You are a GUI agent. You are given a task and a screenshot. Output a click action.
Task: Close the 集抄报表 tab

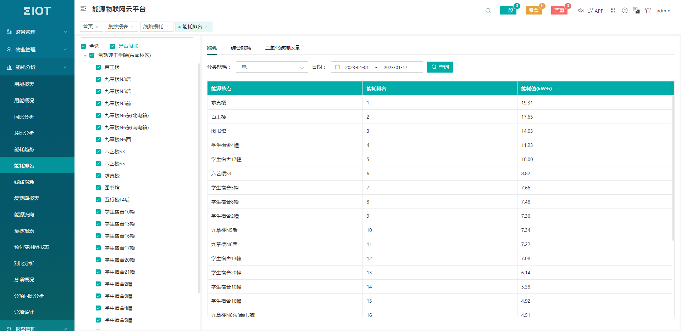[132, 27]
